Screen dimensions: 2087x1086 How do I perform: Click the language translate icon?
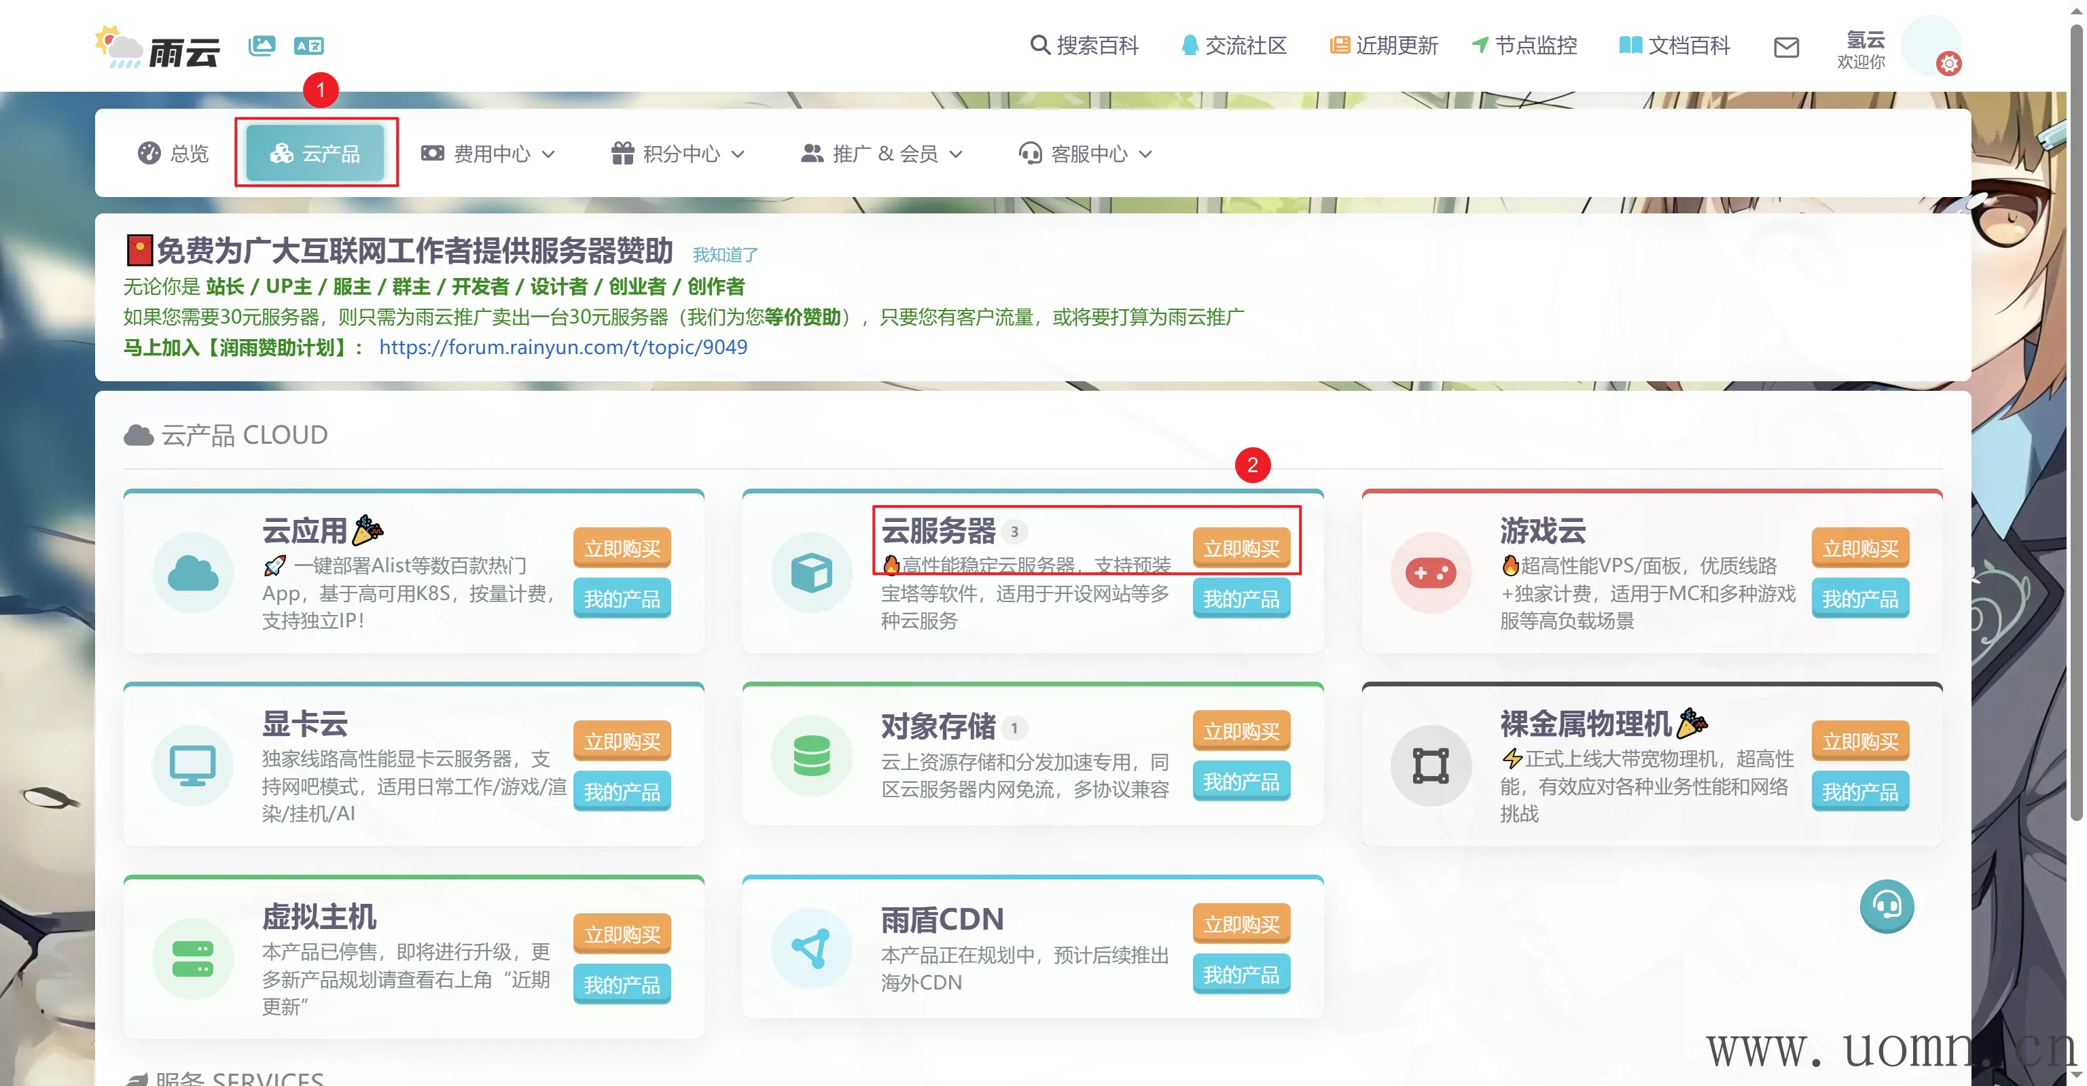click(x=308, y=46)
